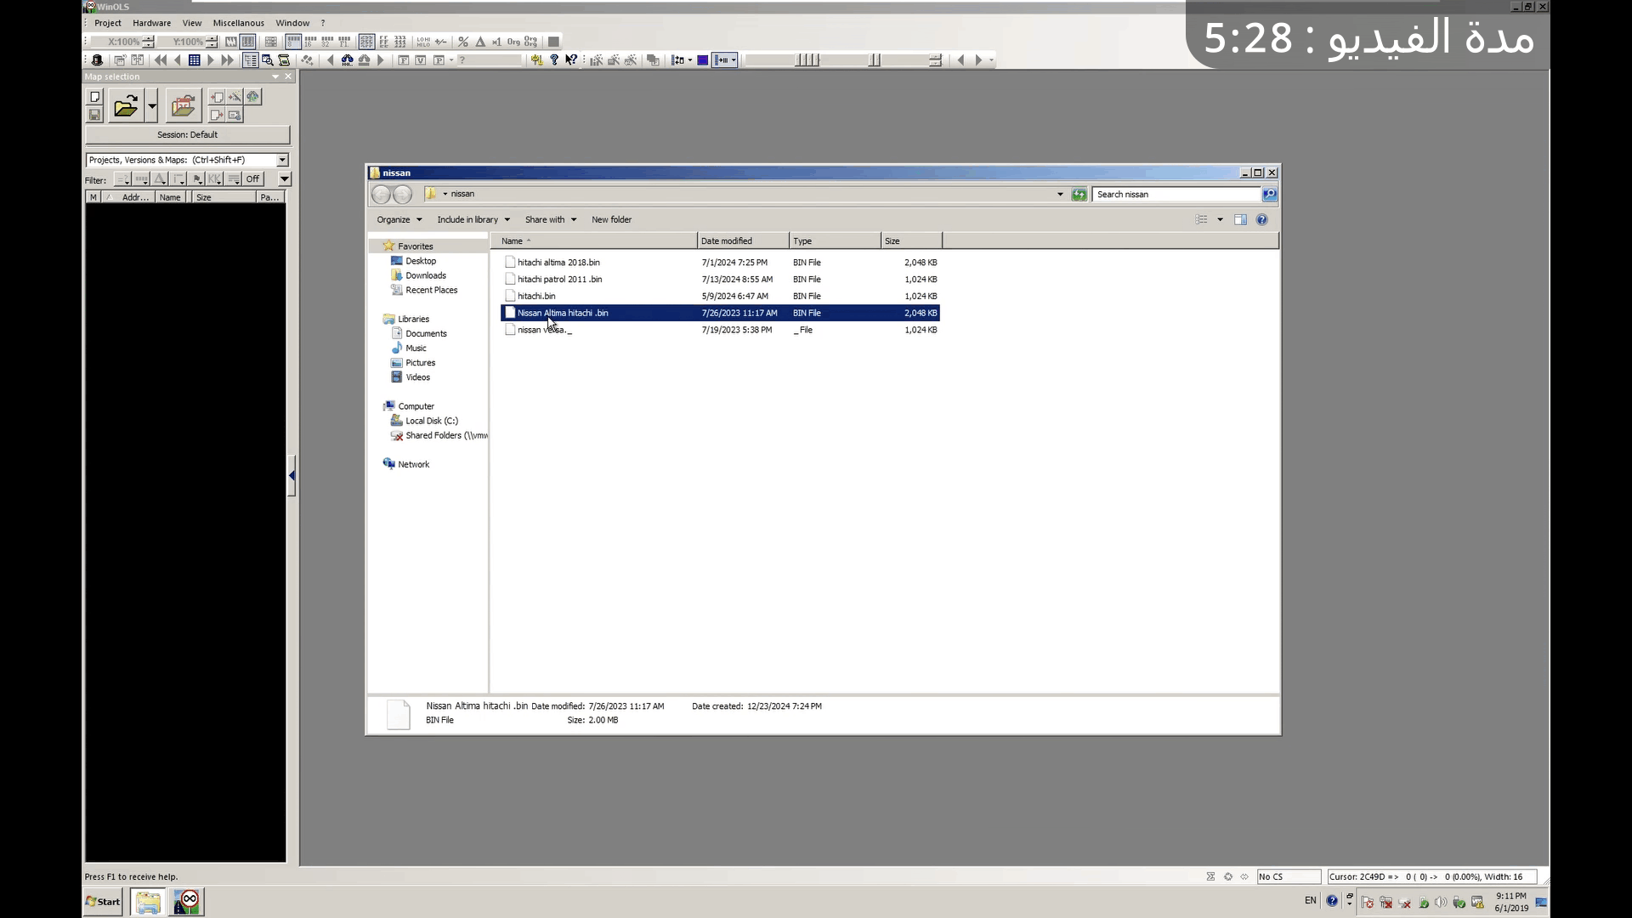This screenshot has height=918, width=1632.
Task: Click the top hat icon in toolbar
Action: tap(97, 60)
